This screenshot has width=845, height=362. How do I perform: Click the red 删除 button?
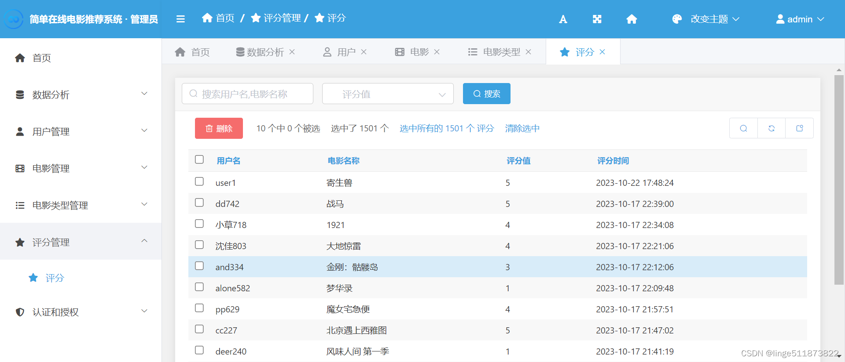point(219,128)
